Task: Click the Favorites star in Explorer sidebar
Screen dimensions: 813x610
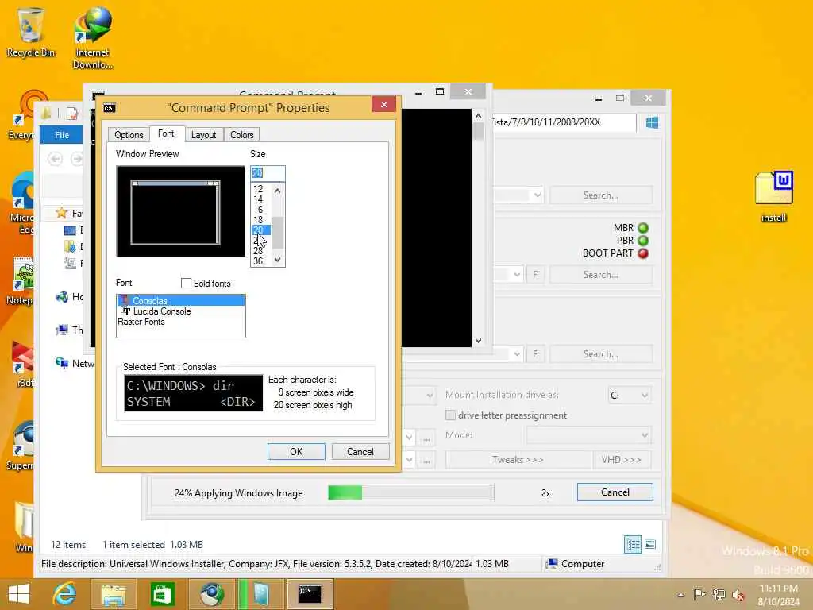Action: pos(62,213)
